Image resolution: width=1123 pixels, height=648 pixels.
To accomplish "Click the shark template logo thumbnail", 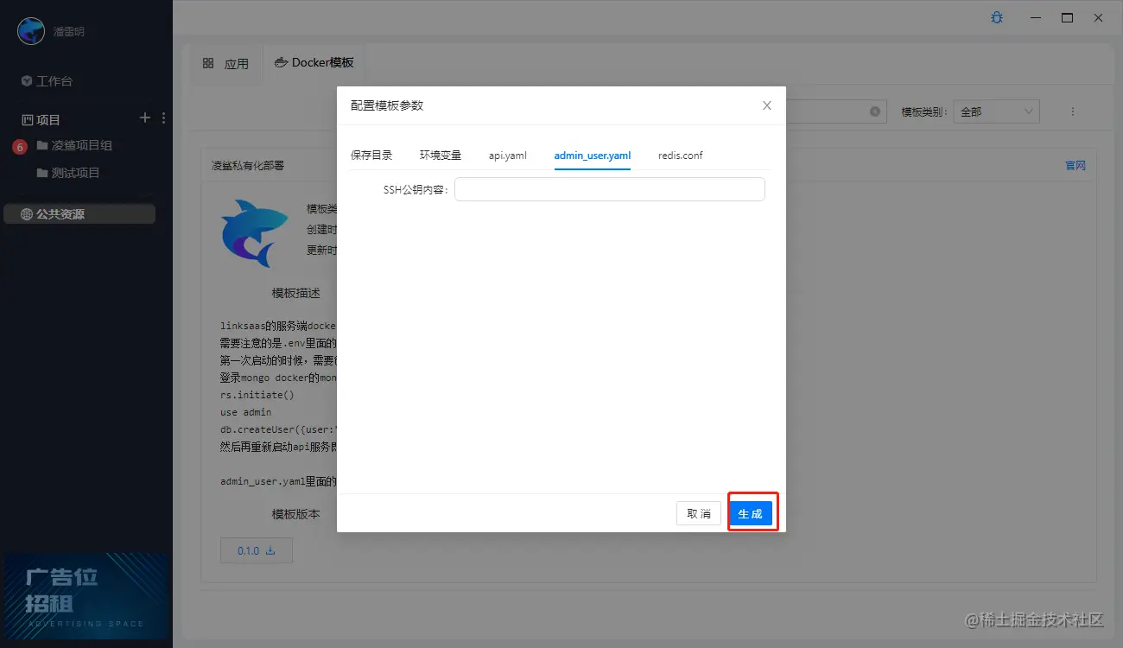I will coord(255,233).
